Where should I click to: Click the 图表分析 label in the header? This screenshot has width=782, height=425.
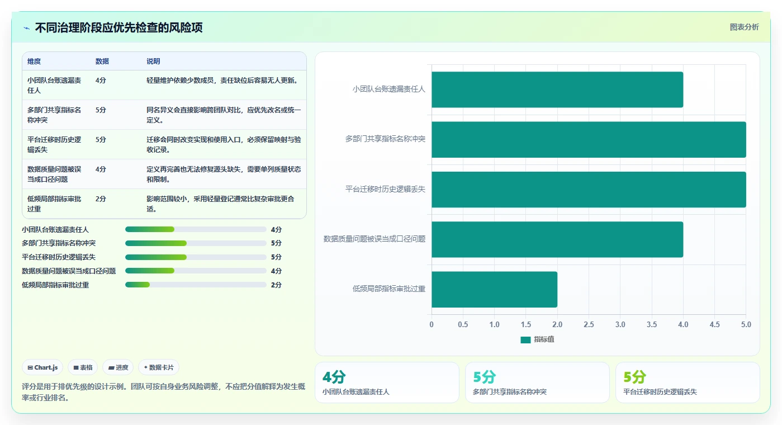(744, 27)
